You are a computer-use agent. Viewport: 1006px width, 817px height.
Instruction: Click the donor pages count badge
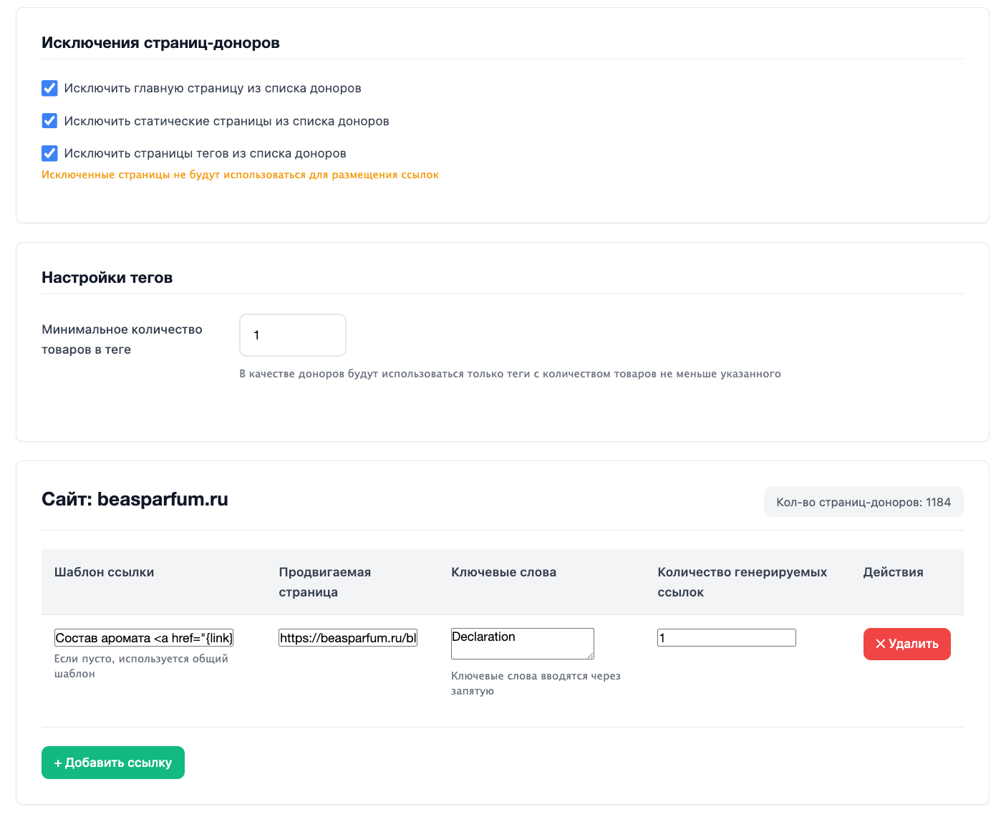coord(863,502)
